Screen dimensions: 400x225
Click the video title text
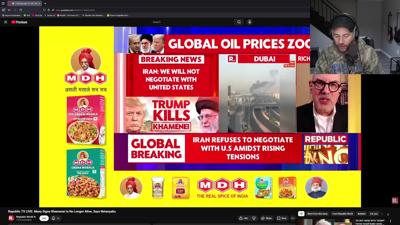click(62, 211)
